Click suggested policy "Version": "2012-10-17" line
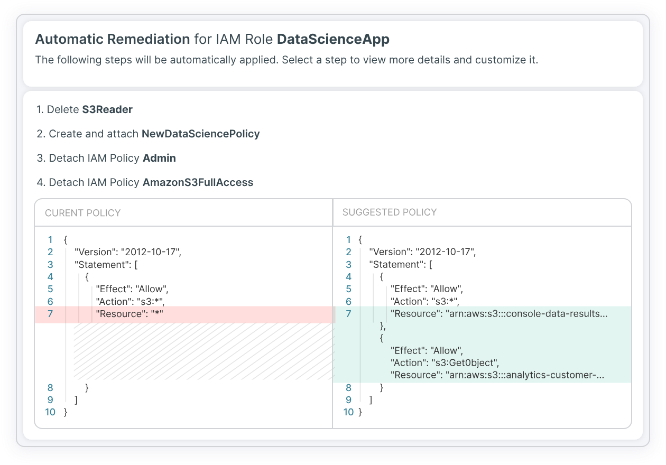Viewport: 666px width, 465px height. point(423,252)
